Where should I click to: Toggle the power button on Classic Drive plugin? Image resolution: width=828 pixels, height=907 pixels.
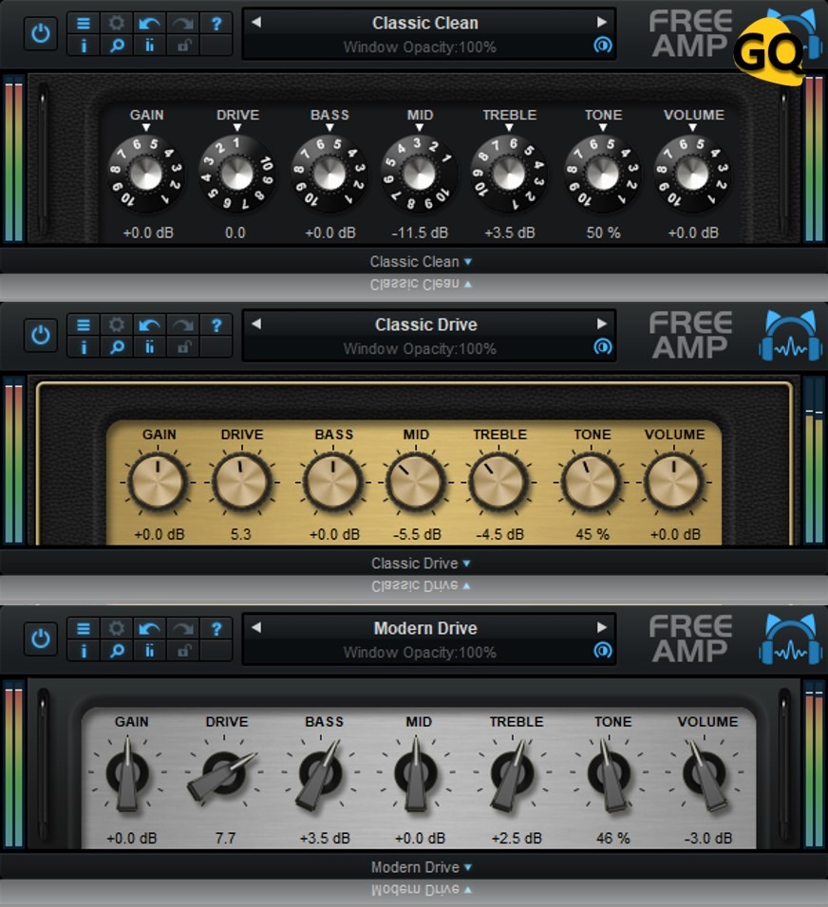pos(41,336)
